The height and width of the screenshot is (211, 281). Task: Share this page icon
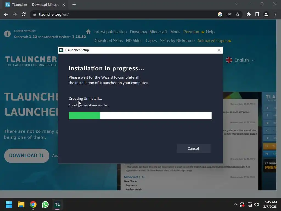point(229,14)
